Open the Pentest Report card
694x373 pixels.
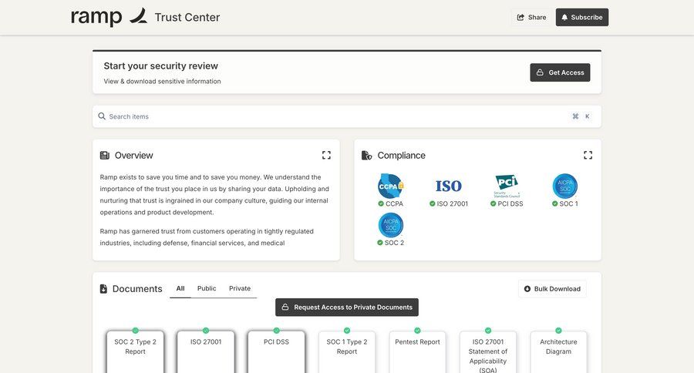click(x=417, y=351)
